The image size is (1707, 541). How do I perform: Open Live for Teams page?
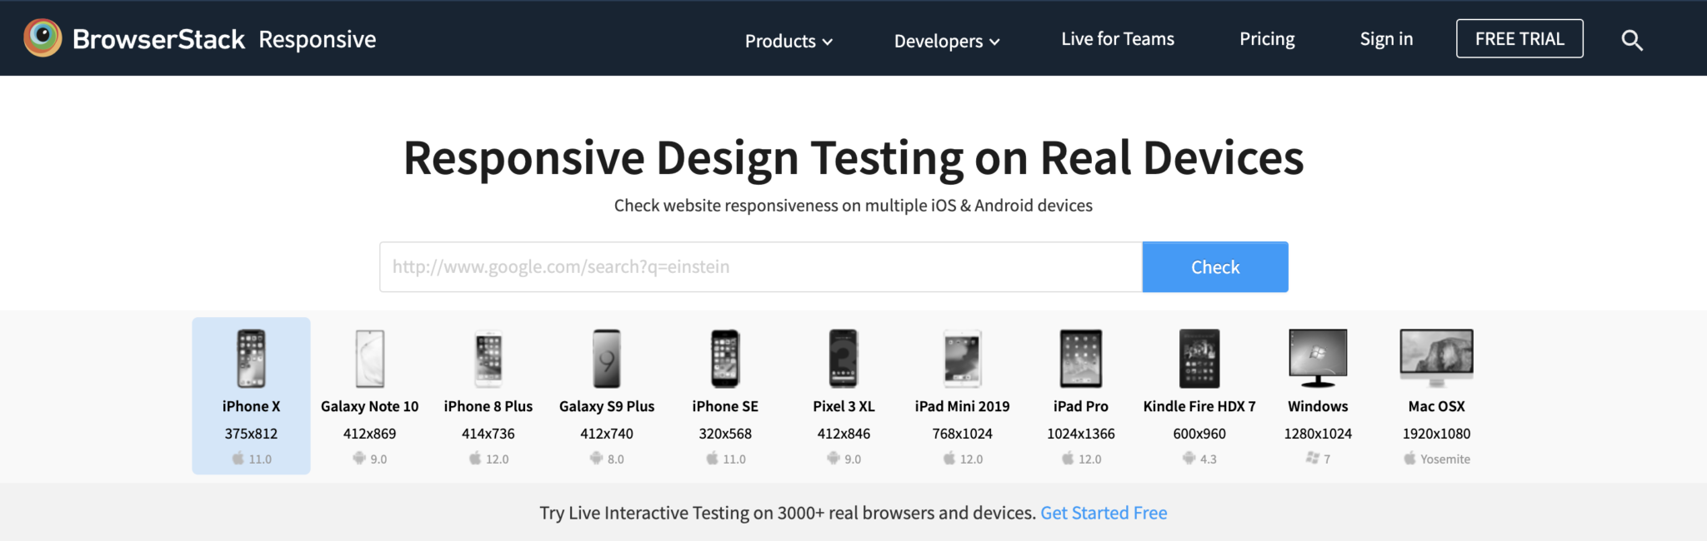(1118, 39)
